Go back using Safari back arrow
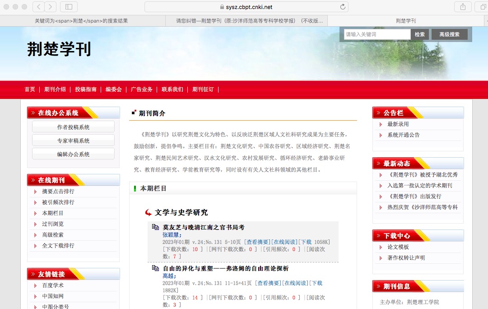This screenshot has height=309, width=488. [38, 7]
